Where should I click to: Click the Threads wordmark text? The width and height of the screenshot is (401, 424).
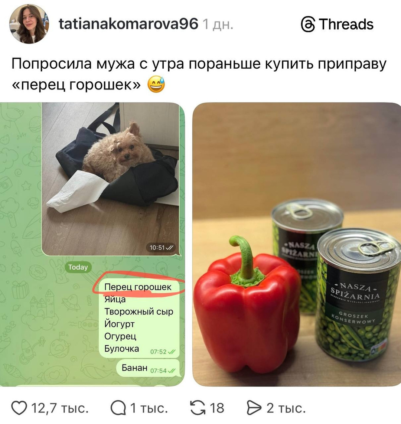click(346, 24)
